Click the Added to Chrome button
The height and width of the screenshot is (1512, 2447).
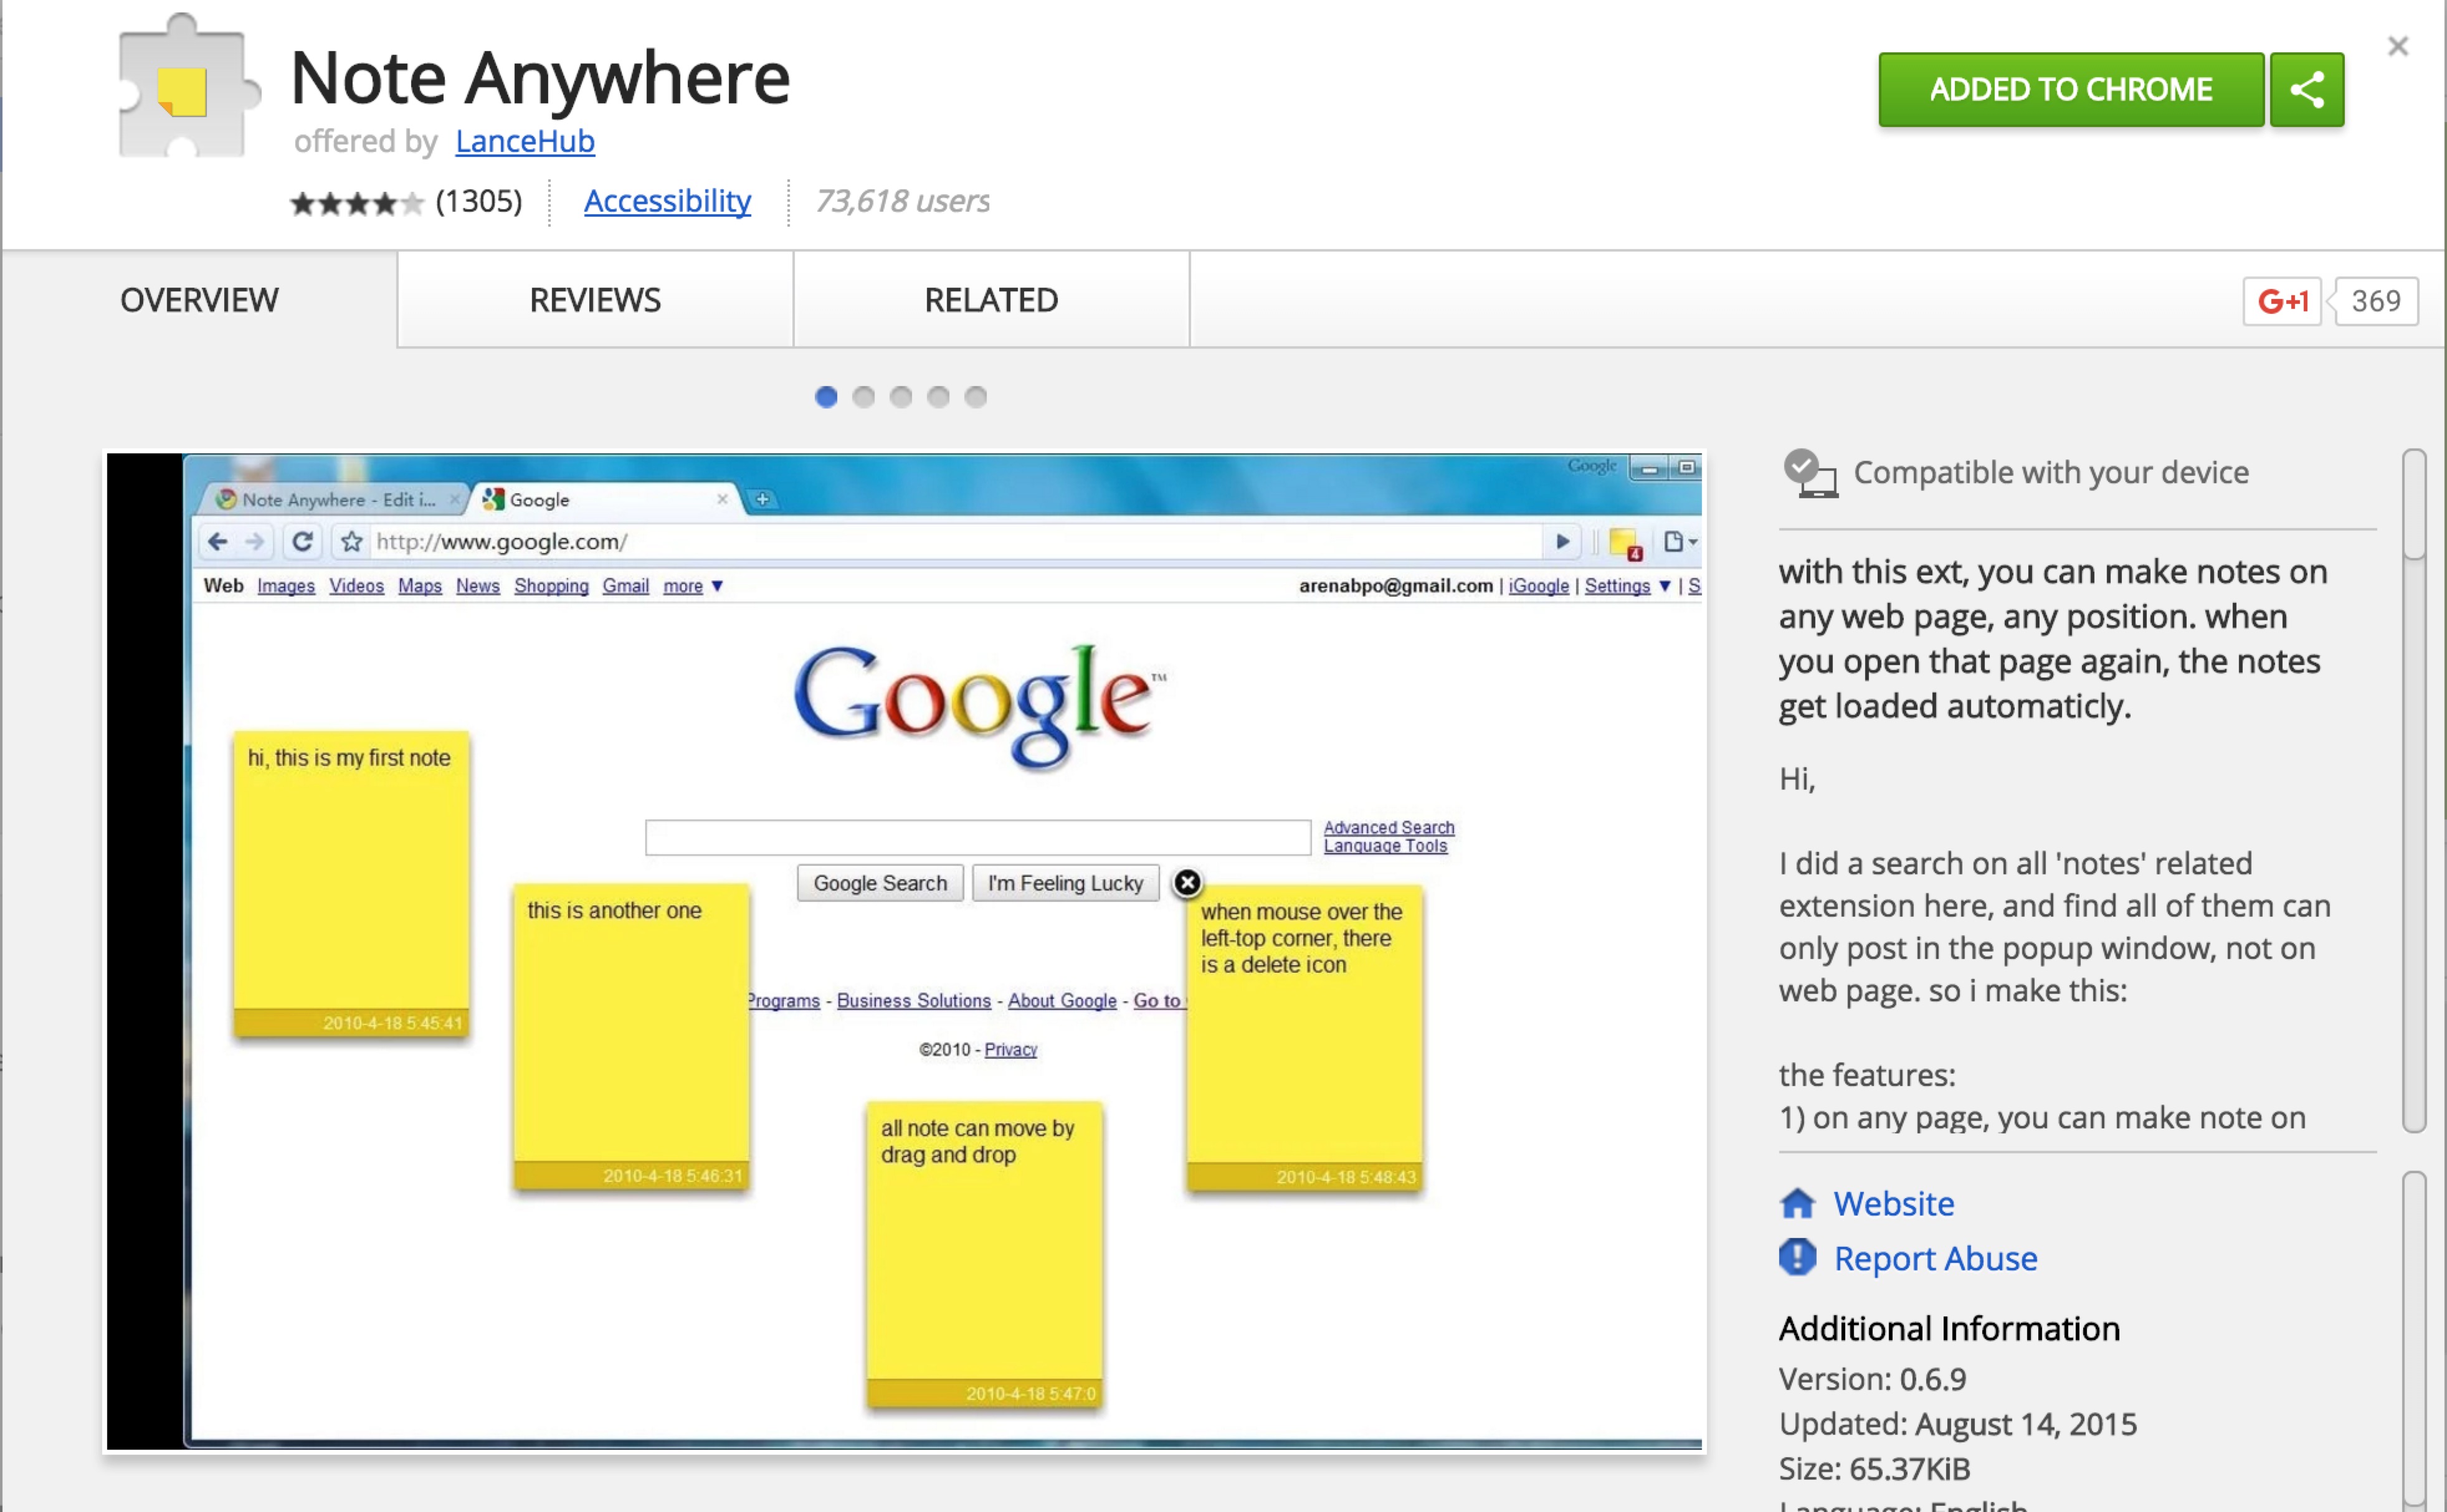pos(2071,89)
